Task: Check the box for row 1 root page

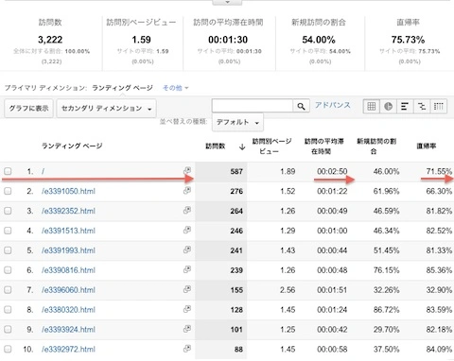Action: 8,171
